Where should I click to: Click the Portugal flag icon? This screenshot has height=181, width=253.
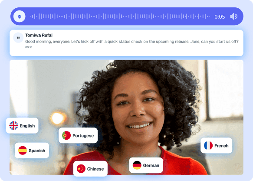pos(66,136)
